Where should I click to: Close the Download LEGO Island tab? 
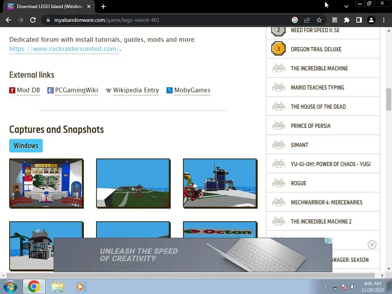coord(89,7)
